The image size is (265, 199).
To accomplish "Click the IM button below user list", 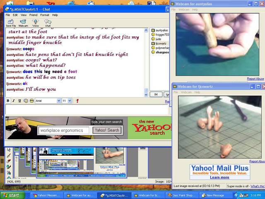I will coord(156,95).
